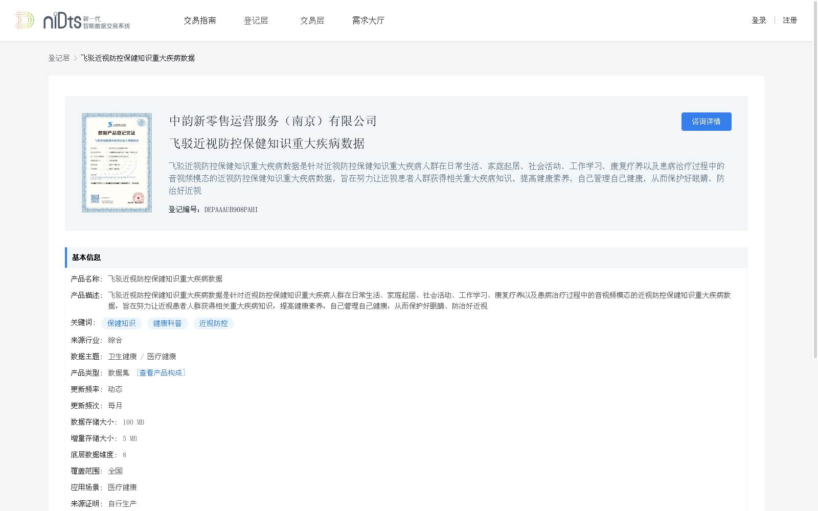
Task: Click the 注册 link
Action: (x=790, y=20)
